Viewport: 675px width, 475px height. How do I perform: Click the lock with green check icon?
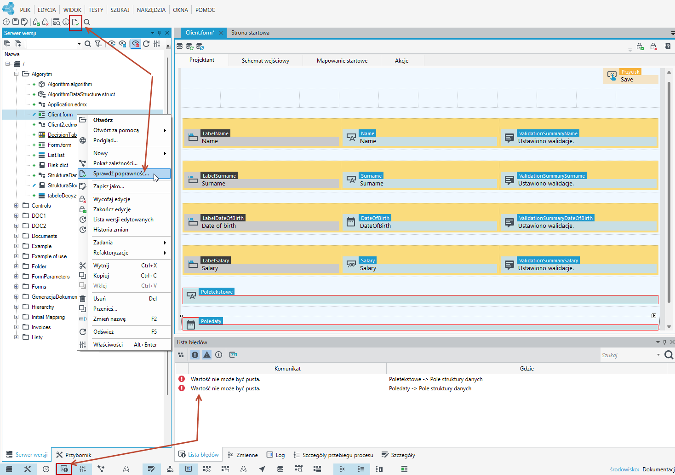(36, 22)
